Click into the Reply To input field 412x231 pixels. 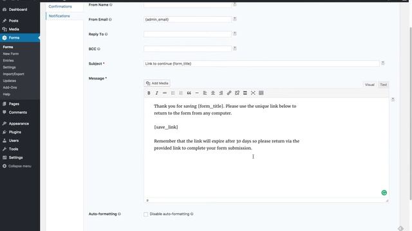click(187, 34)
